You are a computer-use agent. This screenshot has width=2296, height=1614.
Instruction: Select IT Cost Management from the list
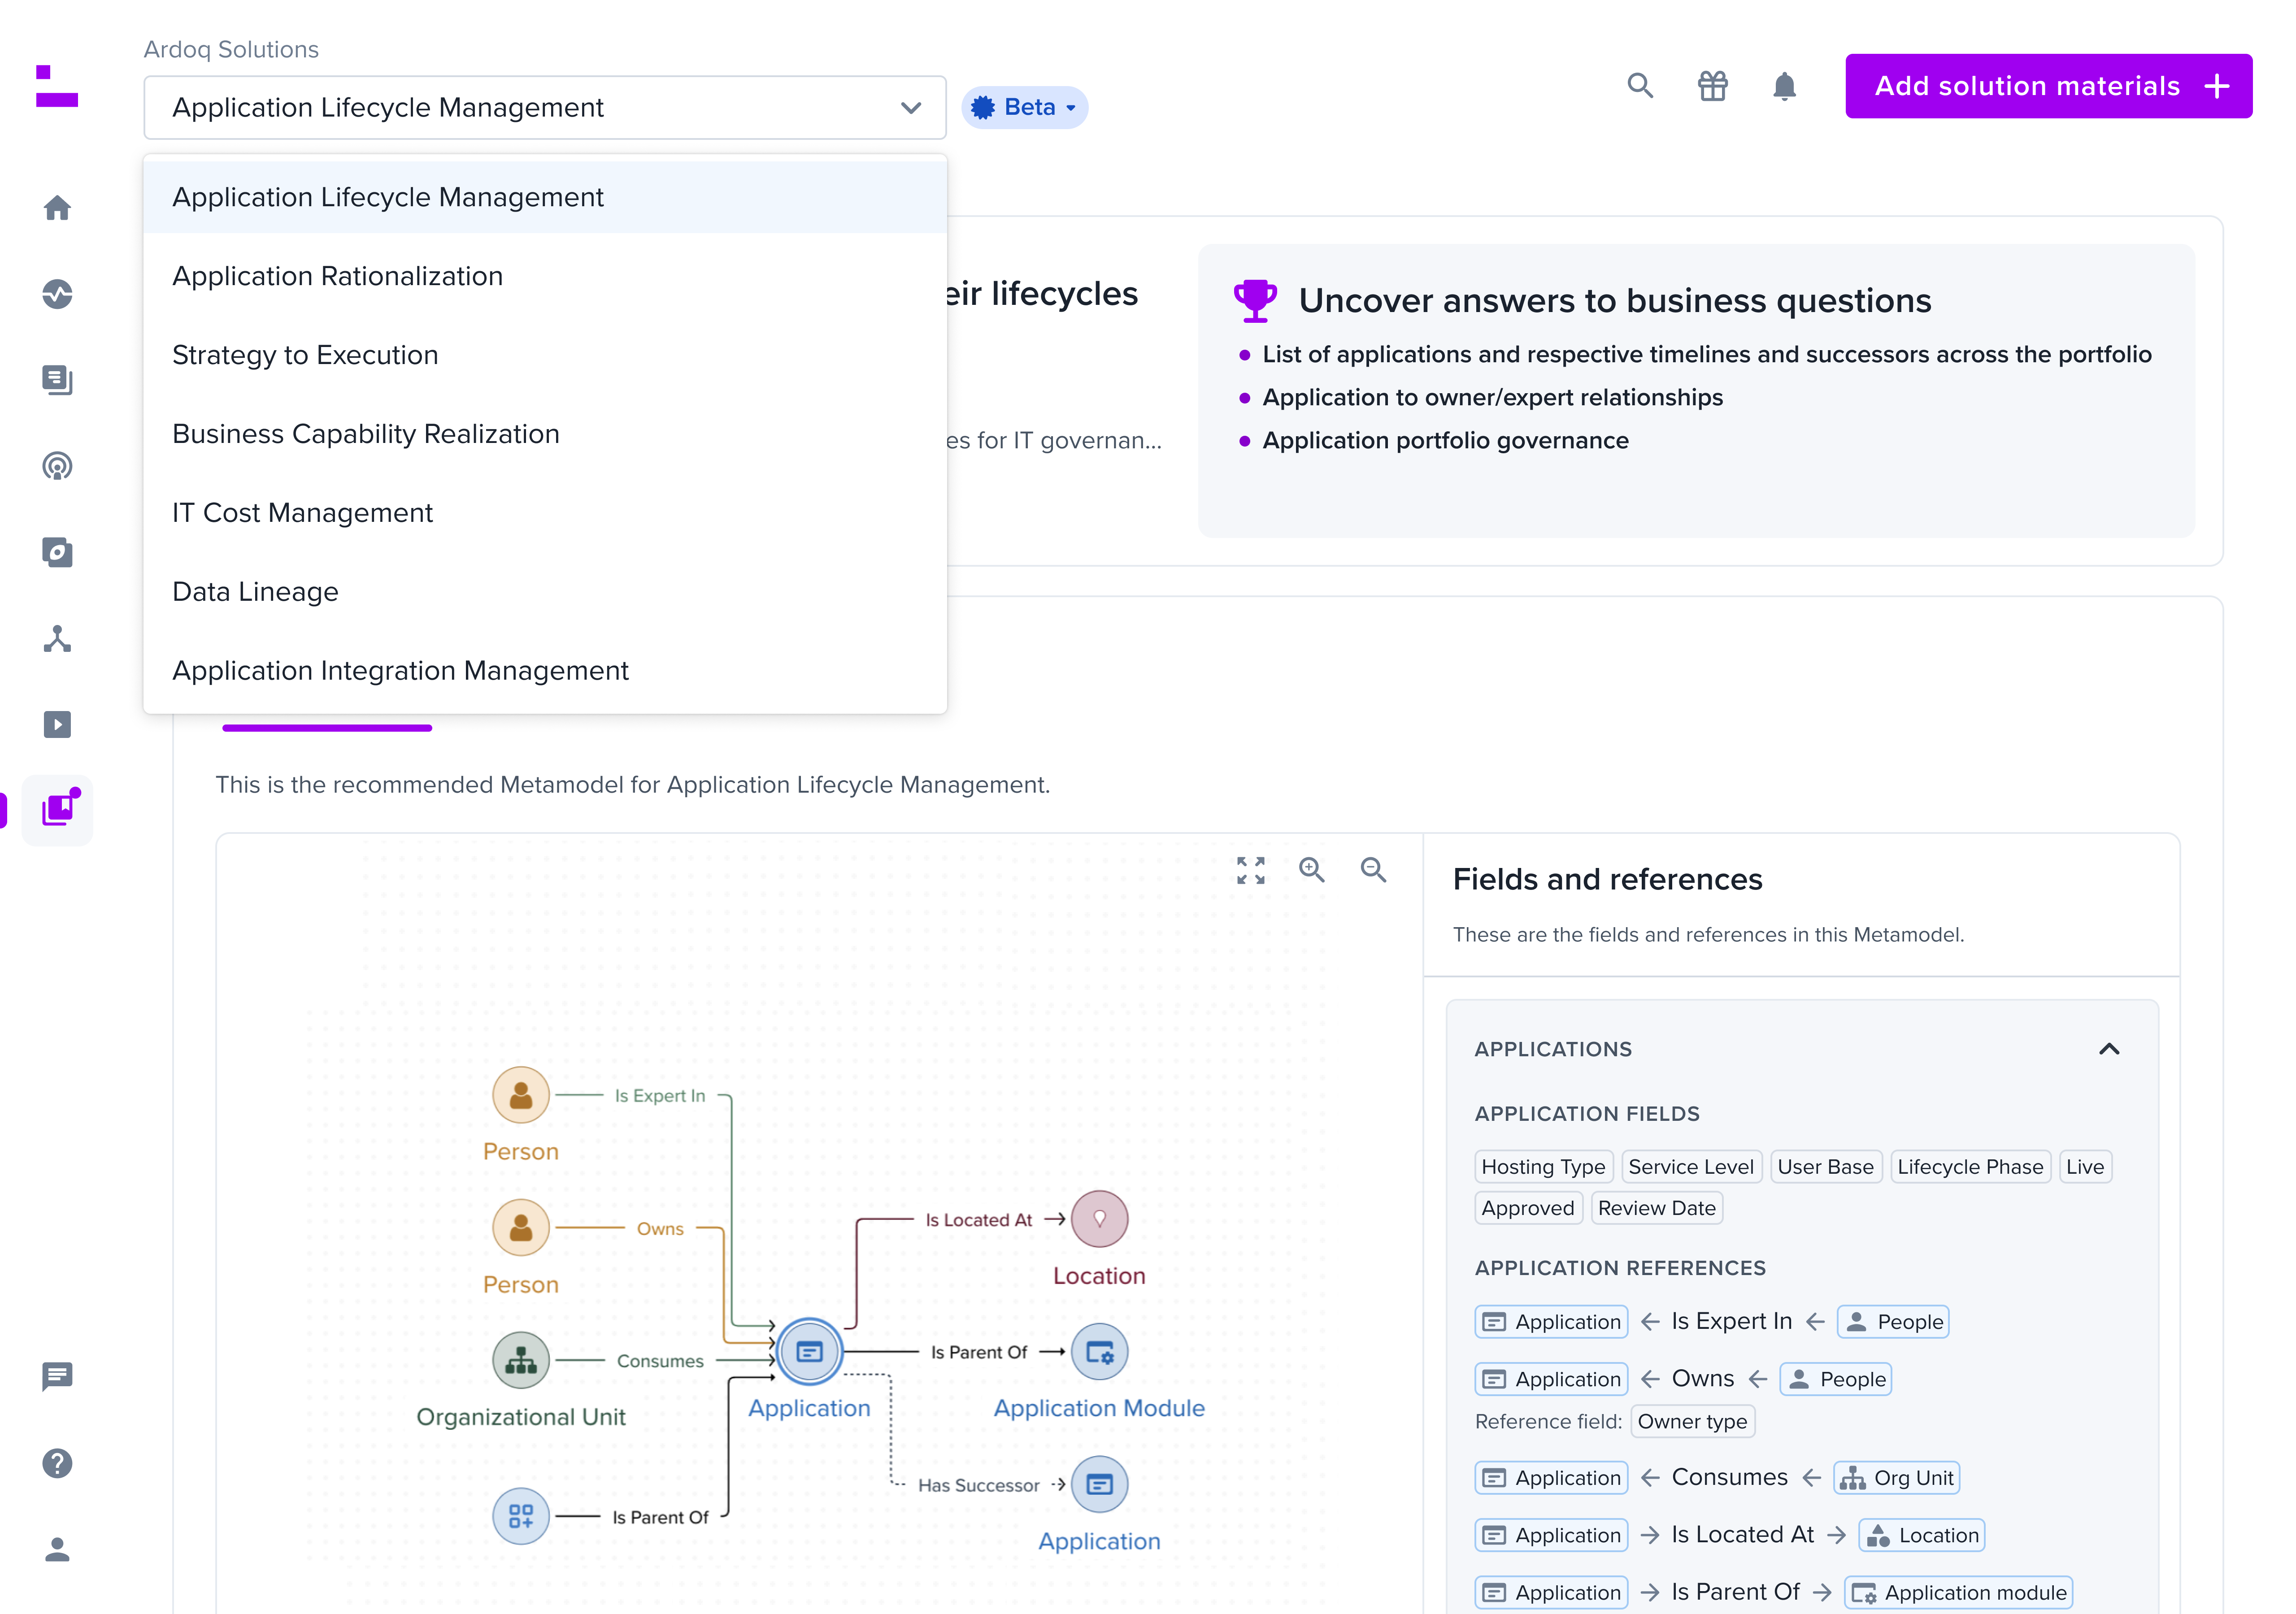tap(303, 512)
